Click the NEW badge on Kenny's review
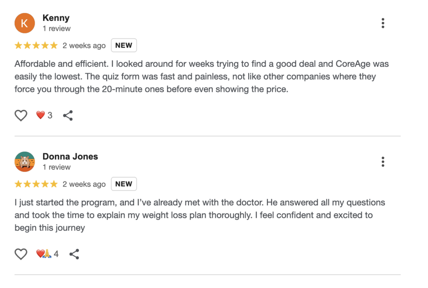Image resolution: width=428 pixels, height=288 pixels. coord(124,45)
